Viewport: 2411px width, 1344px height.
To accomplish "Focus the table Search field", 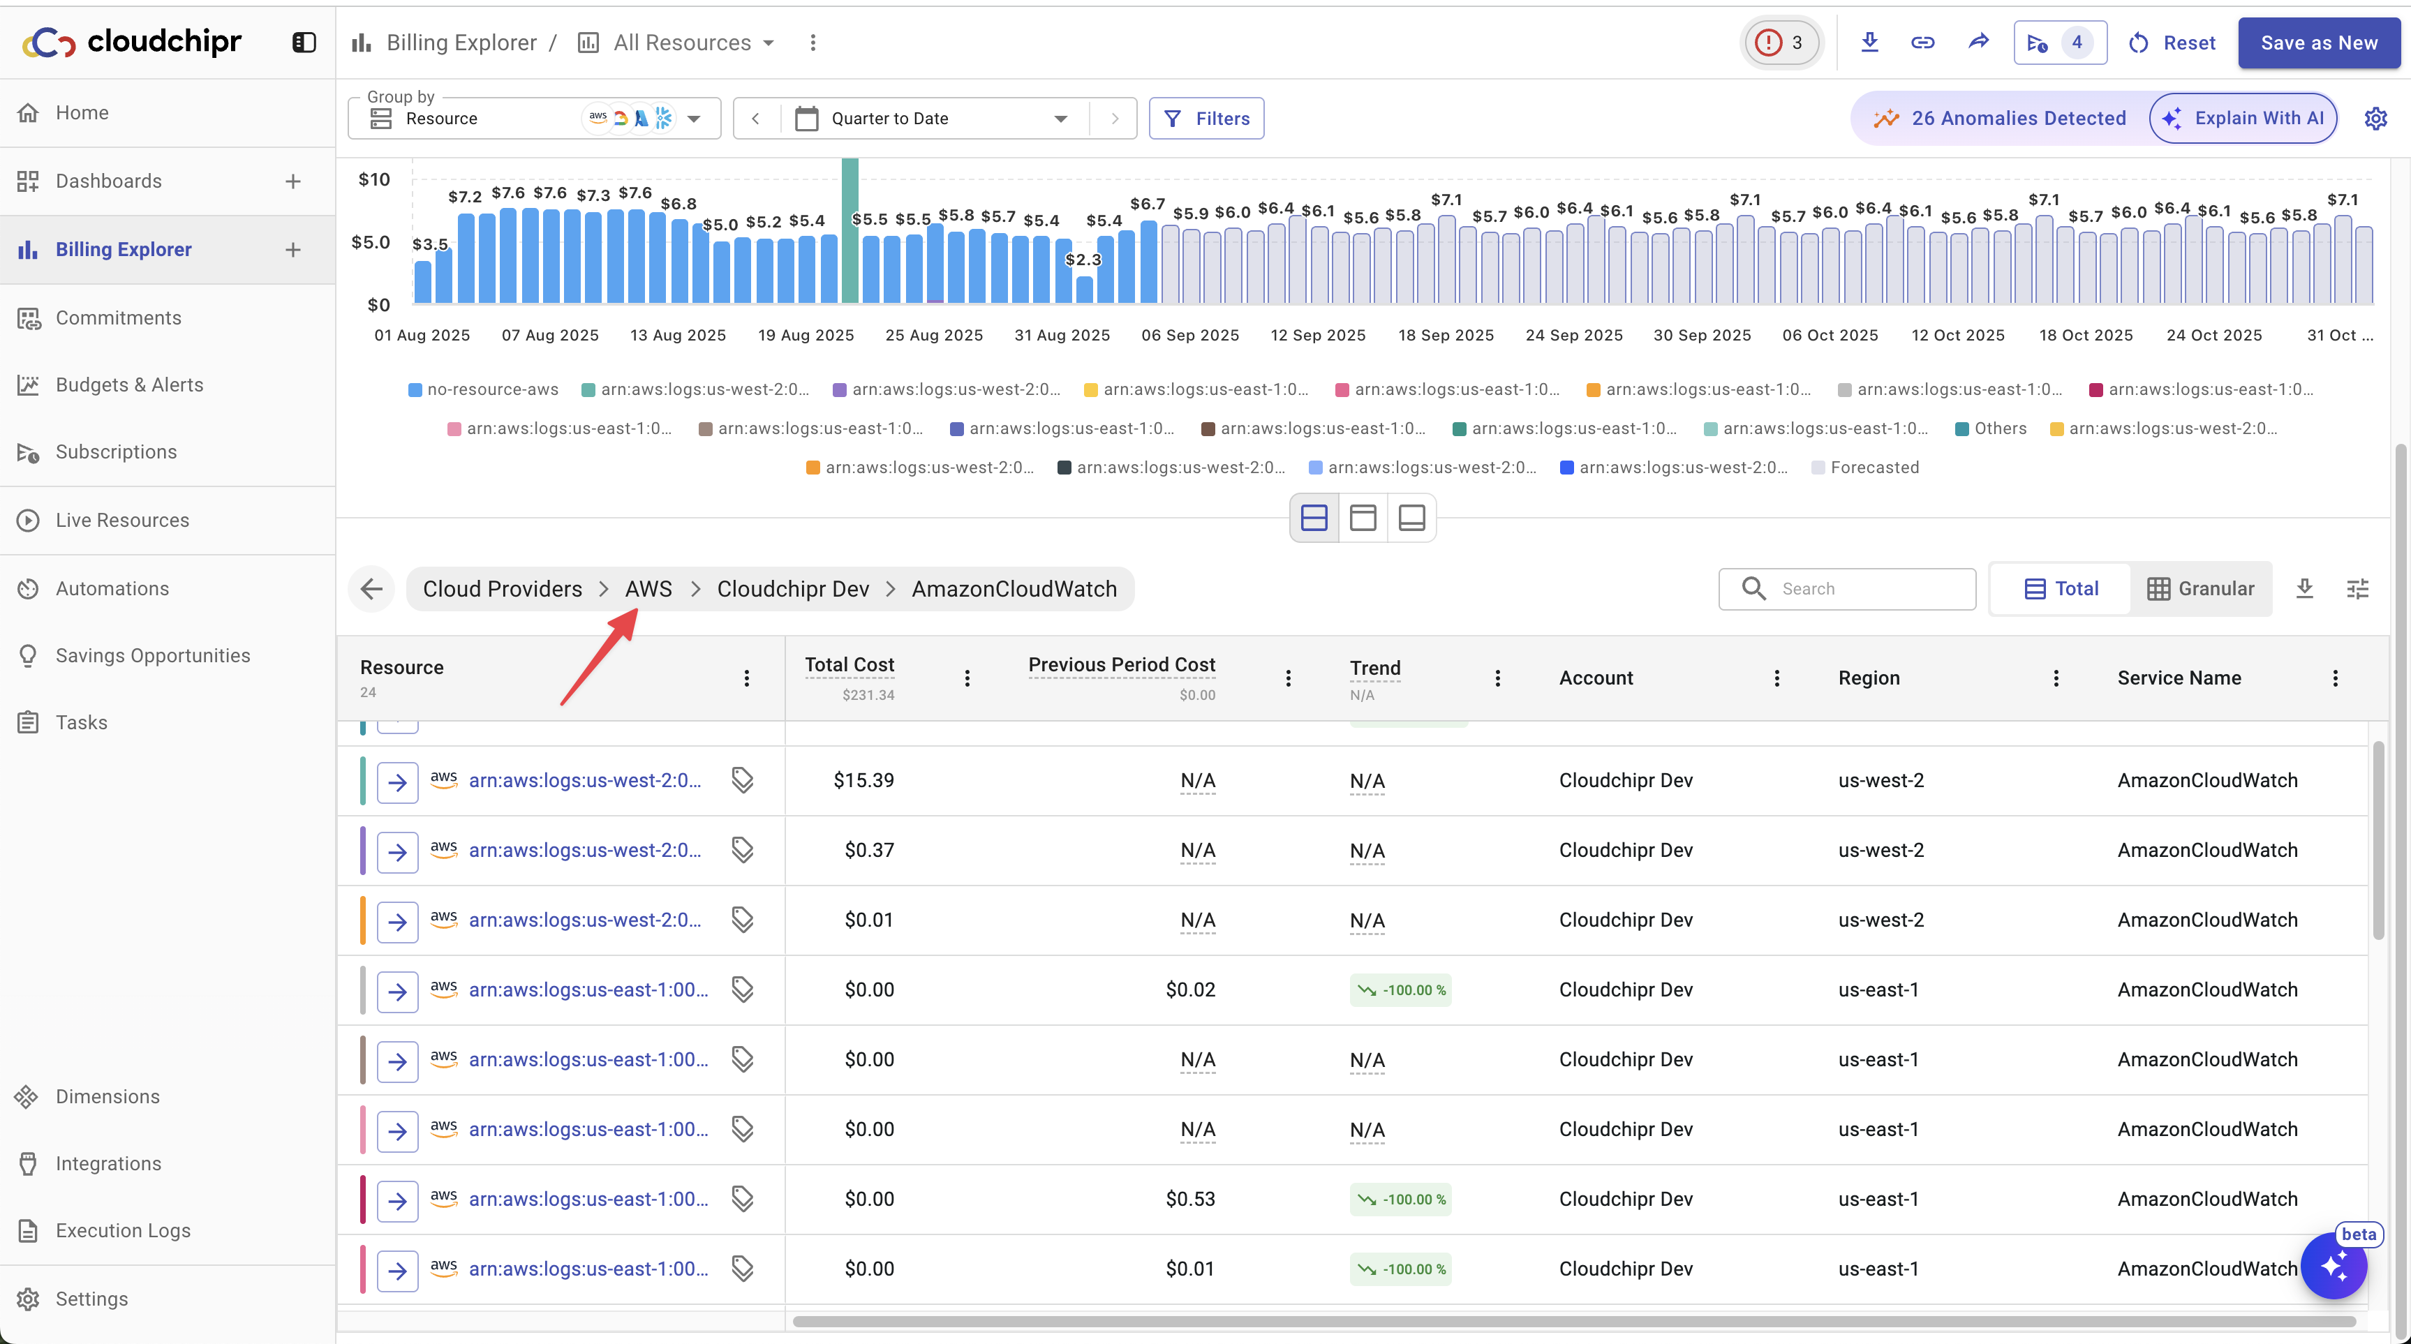I will pos(1846,589).
